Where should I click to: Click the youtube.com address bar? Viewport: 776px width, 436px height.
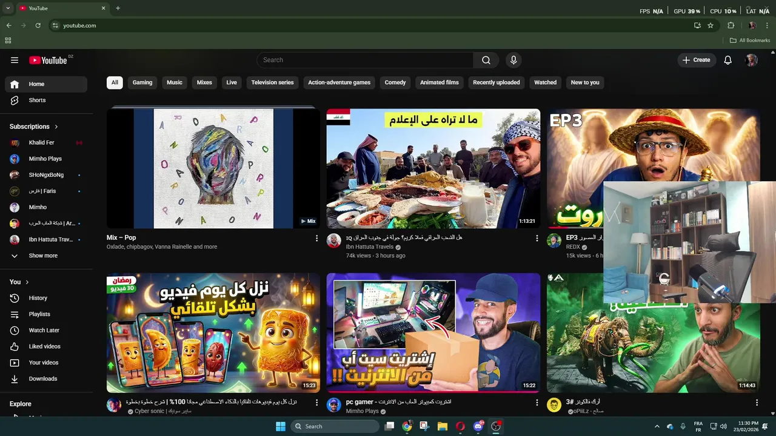click(370, 25)
